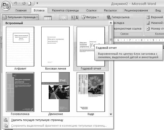Open the quick access toolbar customize arrow
The image size is (164, 130).
click(37, 4)
